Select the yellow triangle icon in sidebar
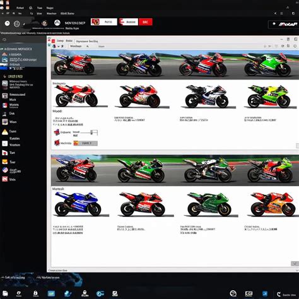The image size is (299, 299). [5, 132]
